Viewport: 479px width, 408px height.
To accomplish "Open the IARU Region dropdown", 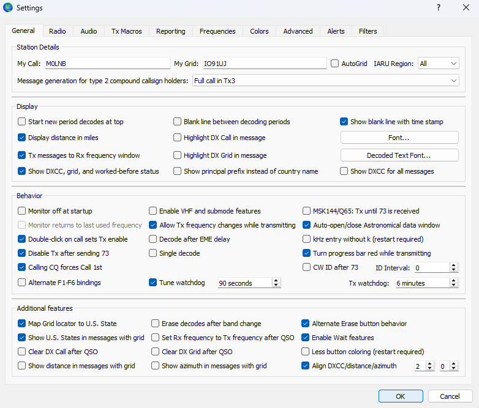I will pos(438,64).
